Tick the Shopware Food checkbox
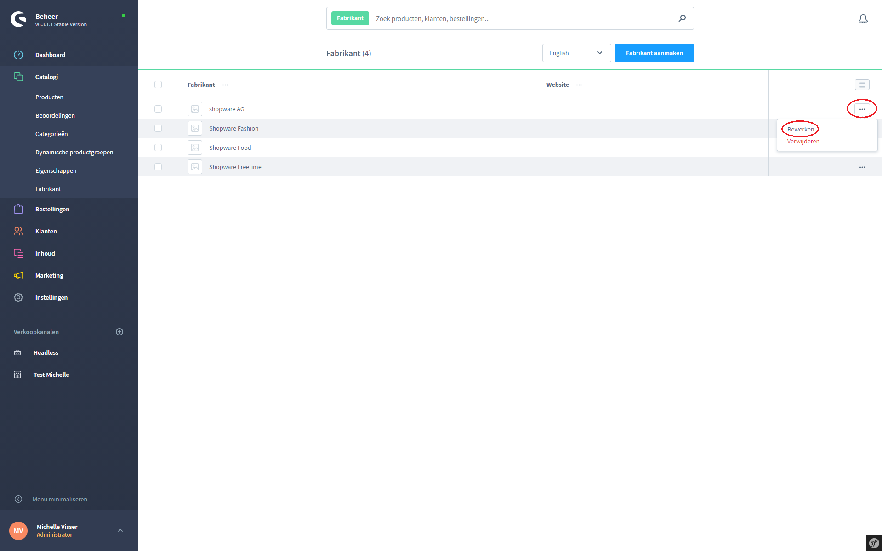 pyautogui.click(x=158, y=148)
